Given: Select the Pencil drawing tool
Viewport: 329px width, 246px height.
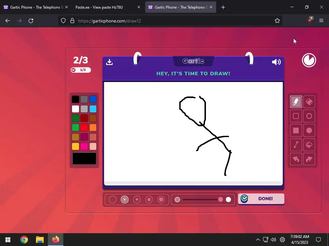Looking at the screenshot, I should coord(296,102).
